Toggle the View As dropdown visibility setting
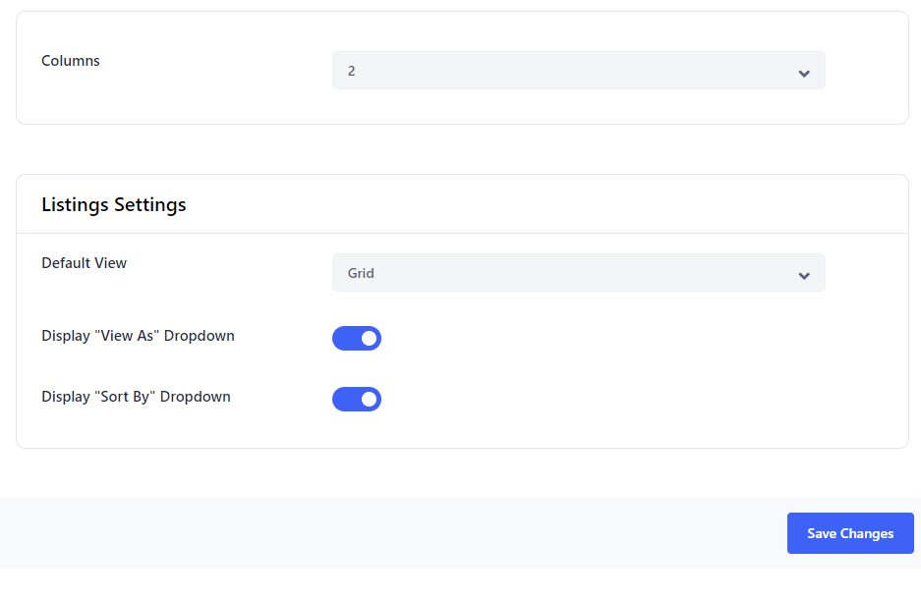Image resolution: width=921 pixels, height=599 pixels. click(357, 338)
